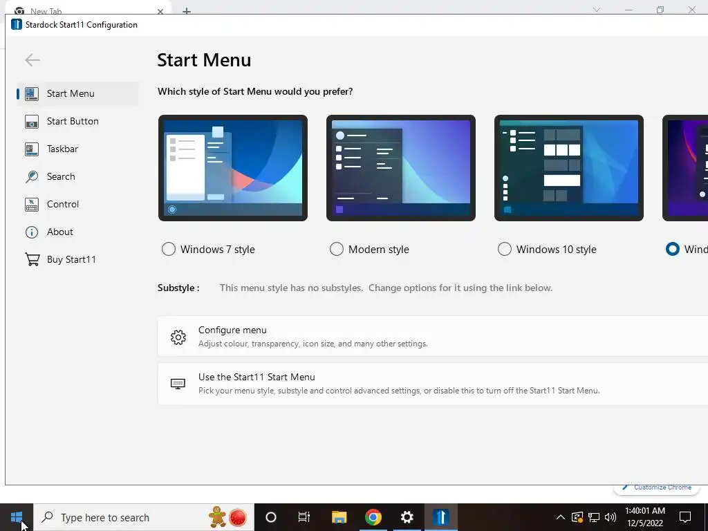Viewport: 708px width, 531px height.
Task: Open the Buy Start11 page
Action: [77, 259]
